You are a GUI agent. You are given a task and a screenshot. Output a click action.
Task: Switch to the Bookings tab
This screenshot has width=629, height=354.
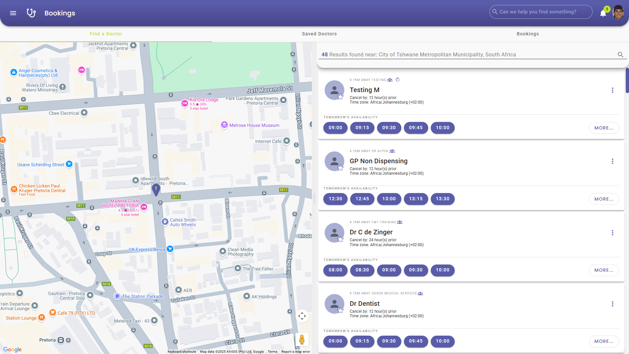pos(527,34)
